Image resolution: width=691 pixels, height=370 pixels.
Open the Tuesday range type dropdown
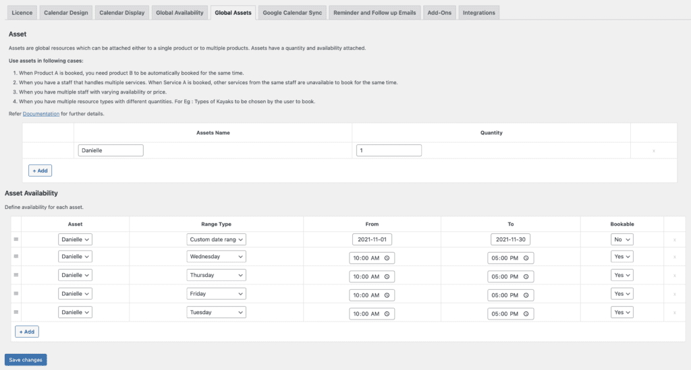pos(216,312)
